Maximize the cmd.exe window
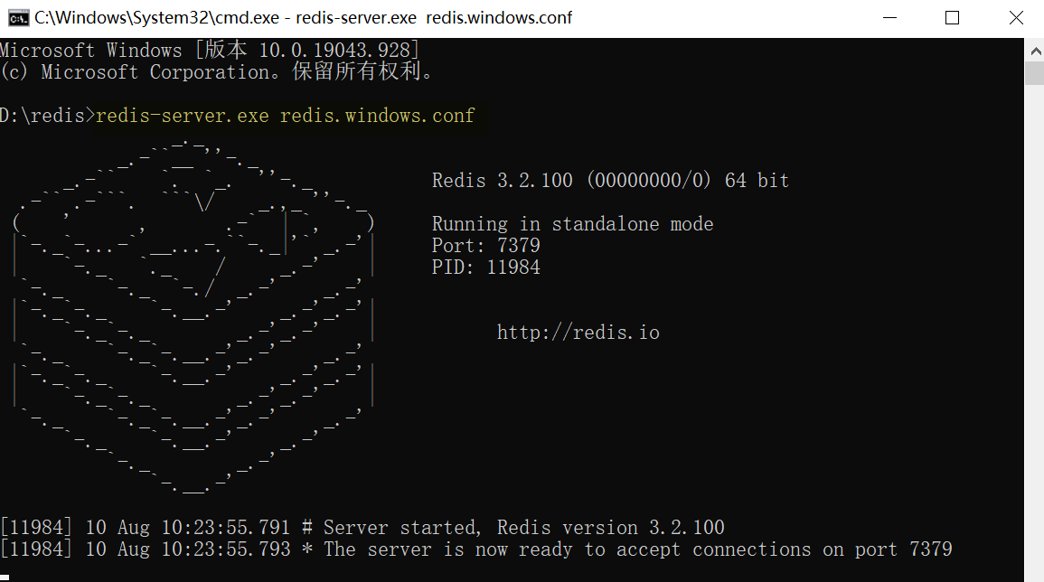The image size is (1044, 582). click(952, 18)
